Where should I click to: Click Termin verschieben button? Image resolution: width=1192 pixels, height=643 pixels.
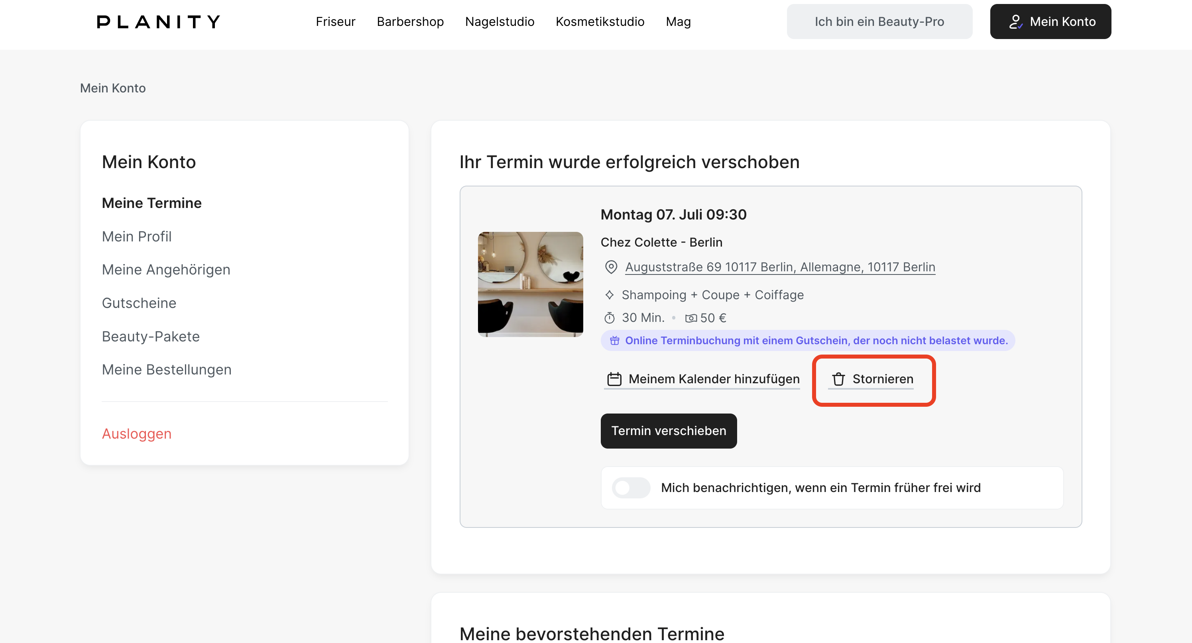[x=669, y=431]
